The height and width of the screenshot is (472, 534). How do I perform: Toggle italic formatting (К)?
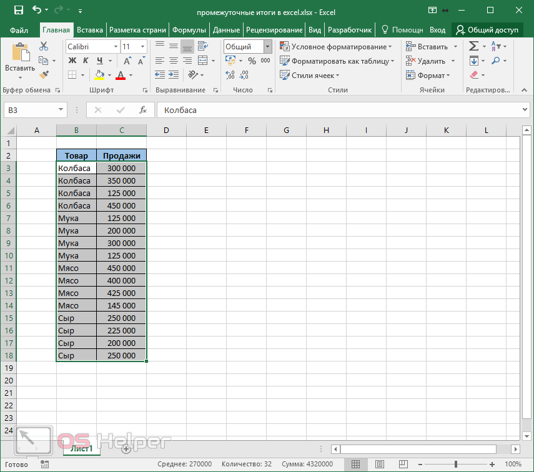pos(86,61)
